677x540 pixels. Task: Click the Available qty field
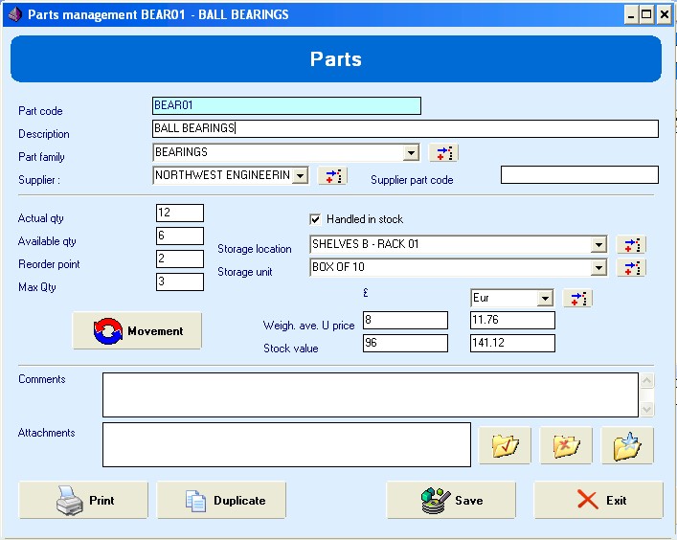point(180,236)
